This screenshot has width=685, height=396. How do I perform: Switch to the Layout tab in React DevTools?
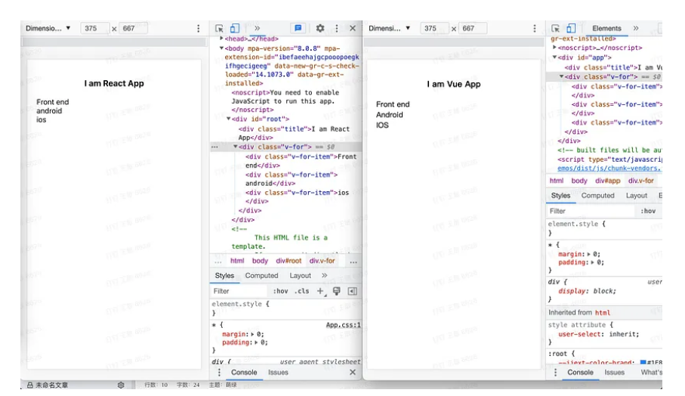[x=300, y=276]
